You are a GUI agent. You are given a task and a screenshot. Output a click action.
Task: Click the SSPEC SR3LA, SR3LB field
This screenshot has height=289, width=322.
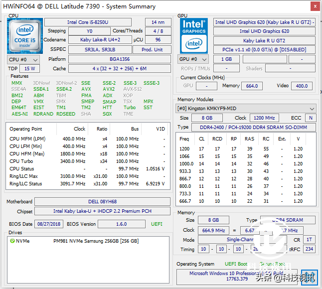coord(101,50)
